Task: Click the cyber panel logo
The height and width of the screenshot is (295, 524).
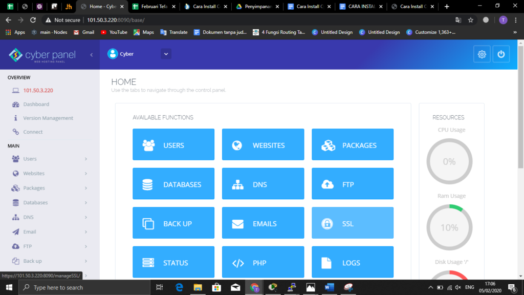Action: click(x=42, y=55)
